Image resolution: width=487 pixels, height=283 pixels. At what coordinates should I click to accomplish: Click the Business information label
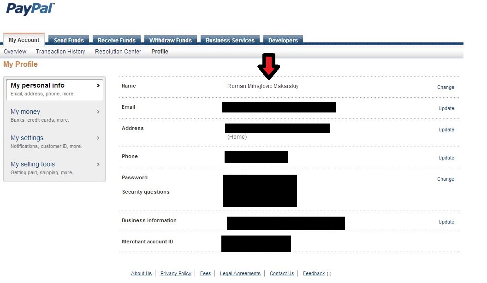pyautogui.click(x=149, y=220)
